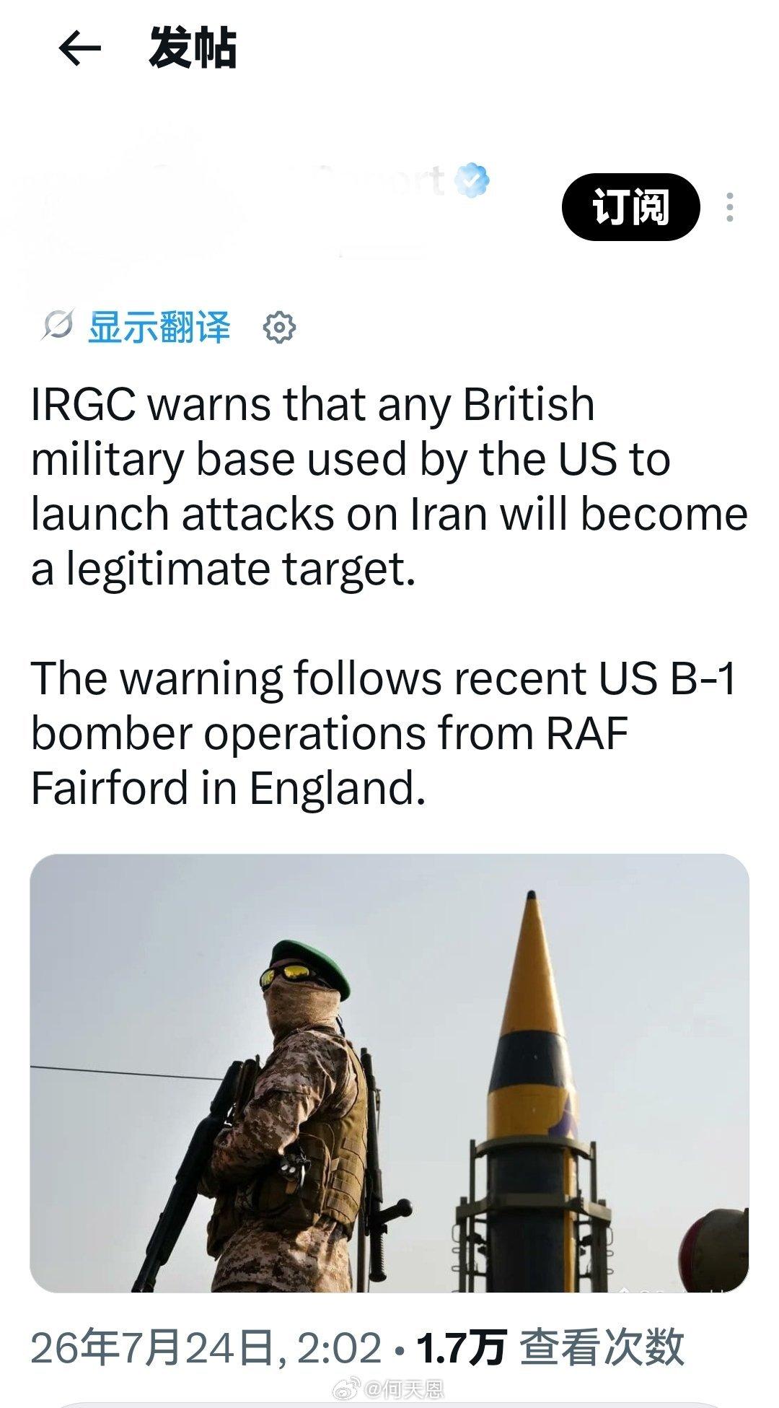Tap the back arrow icon
779x1408 pixels.
pyautogui.click(x=79, y=51)
